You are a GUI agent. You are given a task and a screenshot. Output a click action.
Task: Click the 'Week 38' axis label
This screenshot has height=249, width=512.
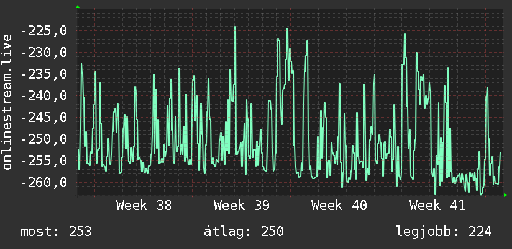[x=144, y=206]
